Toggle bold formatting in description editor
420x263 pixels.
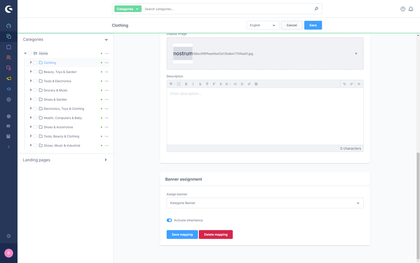186,84
